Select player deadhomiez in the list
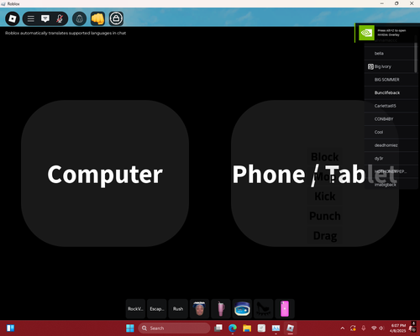420x336 pixels. [391, 145]
